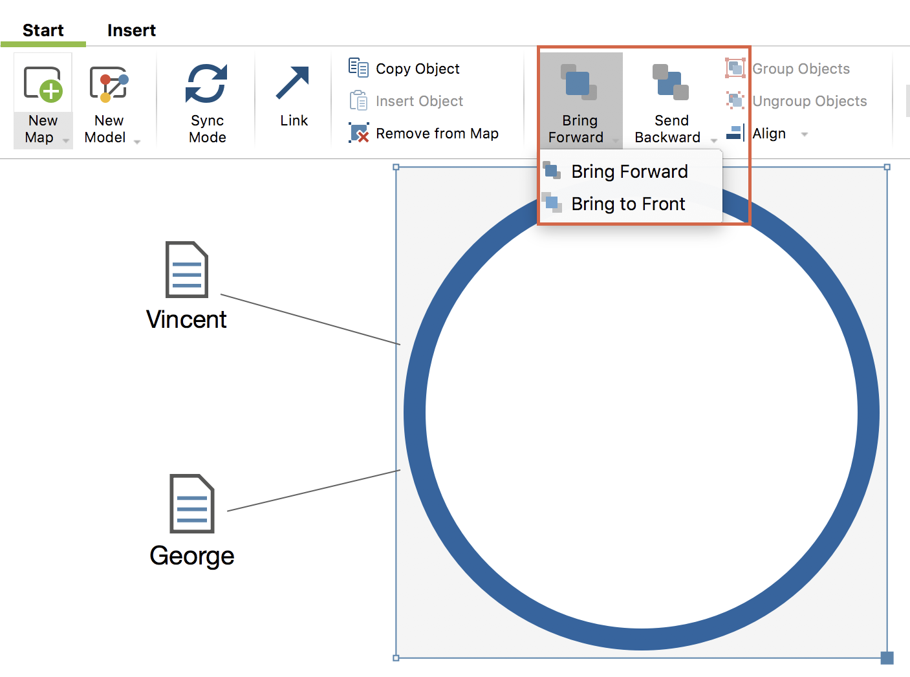Switch to the Start tab

(43, 30)
